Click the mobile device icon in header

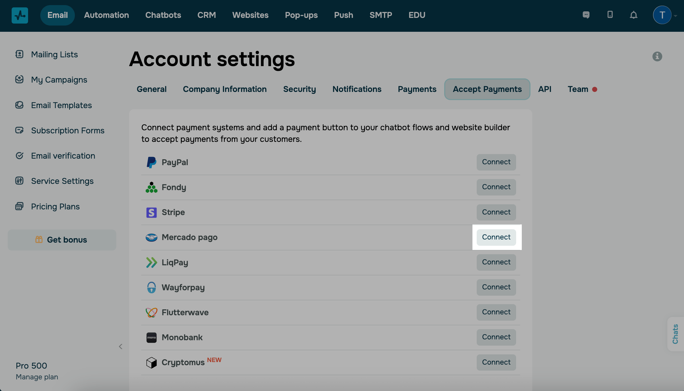610,14
